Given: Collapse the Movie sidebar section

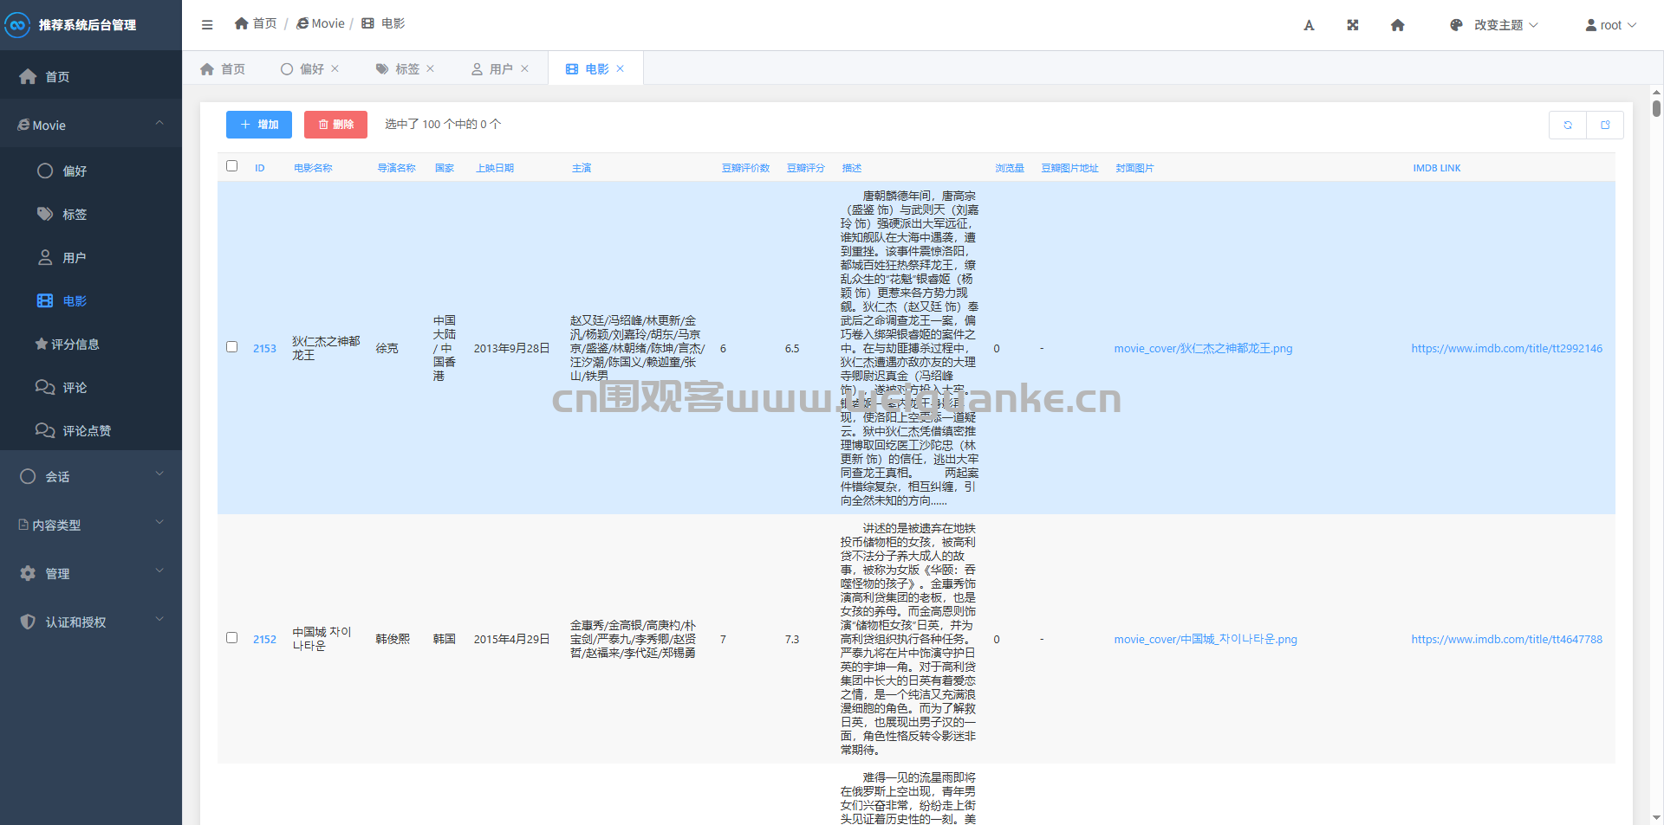Looking at the screenshot, I should [x=91, y=125].
